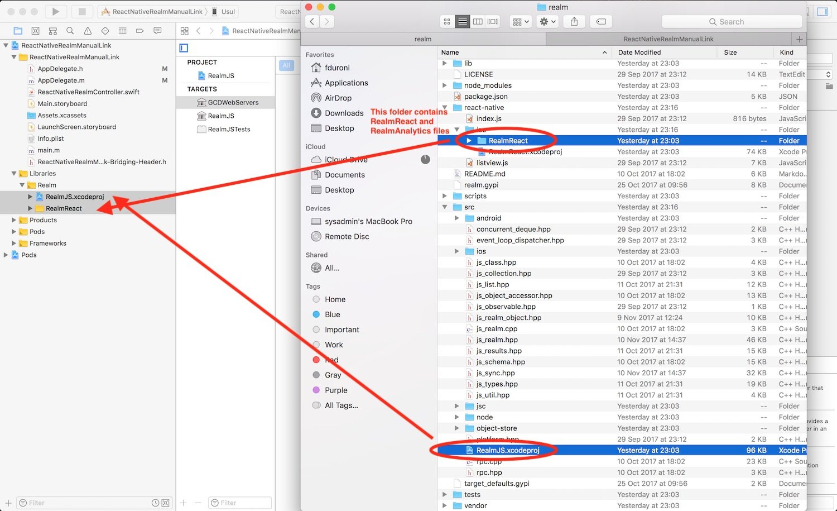
Task: Expand the android folder in Finder
Action: pos(457,218)
